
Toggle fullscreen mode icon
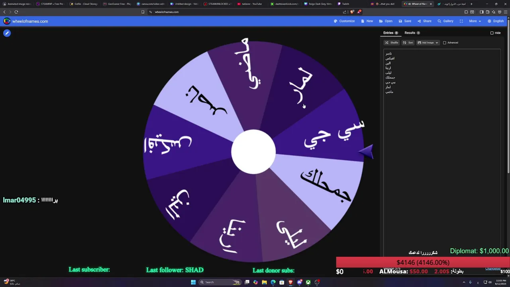point(461,21)
